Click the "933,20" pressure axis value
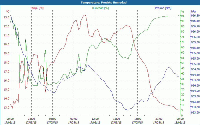This screenshot has width=200, height=125. [x=195, y=112]
